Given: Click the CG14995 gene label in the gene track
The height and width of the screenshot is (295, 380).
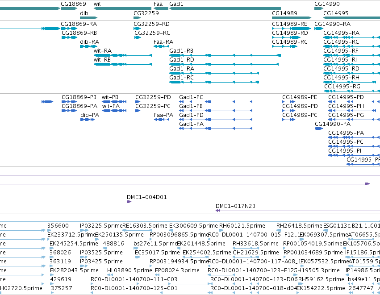Looking at the screenshot, I should coord(336,13).
